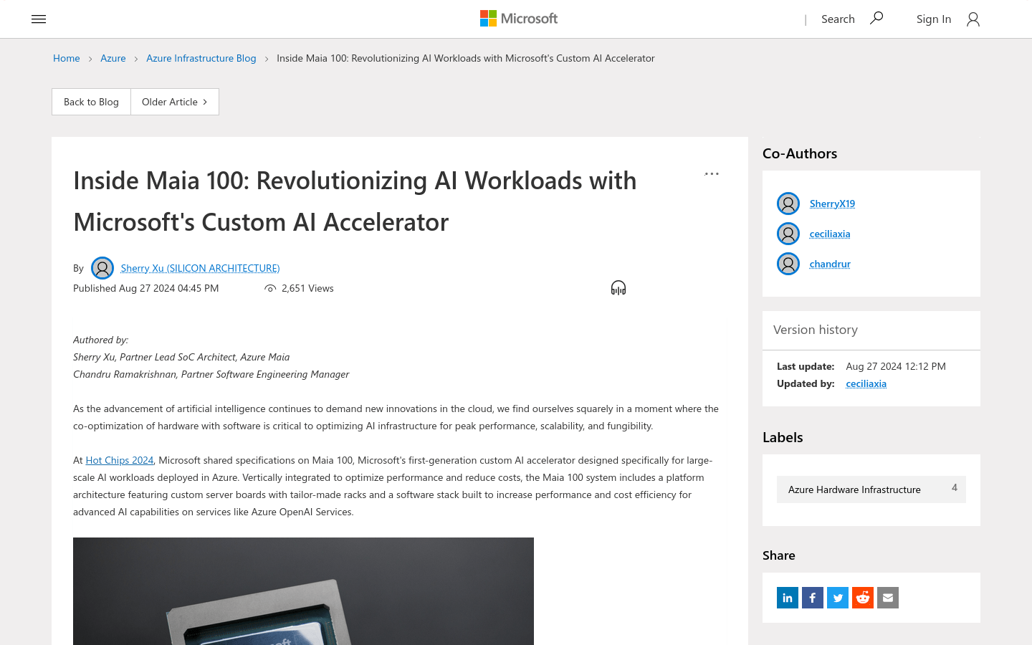Click the Sign In user icon

(973, 19)
